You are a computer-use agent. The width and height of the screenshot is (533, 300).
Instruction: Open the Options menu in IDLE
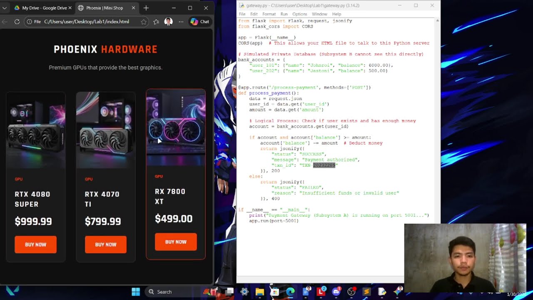[x=299, y=14]
